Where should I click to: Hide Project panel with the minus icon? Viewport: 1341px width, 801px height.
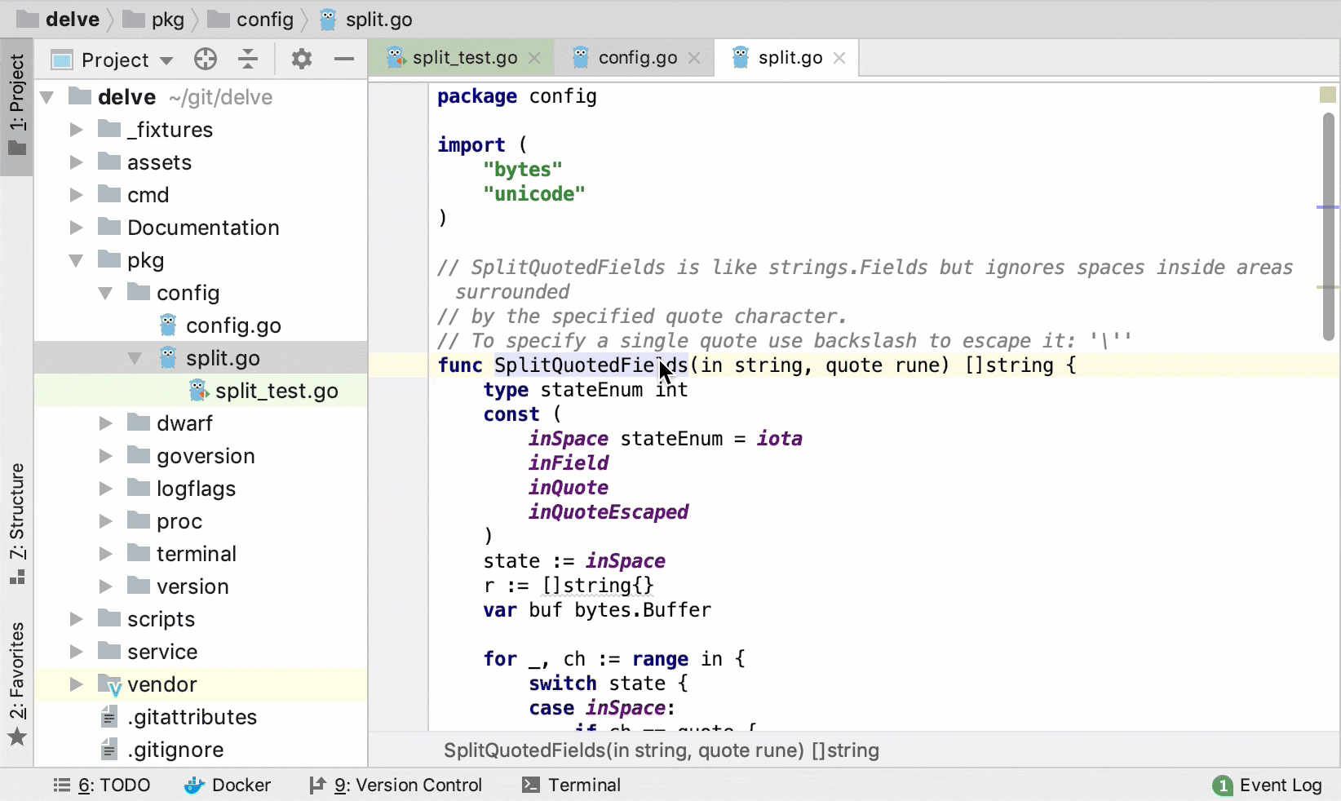click(x=344, y=60)
